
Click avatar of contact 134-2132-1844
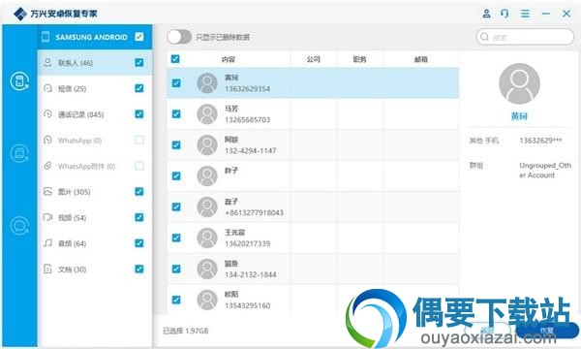(207, 269)
